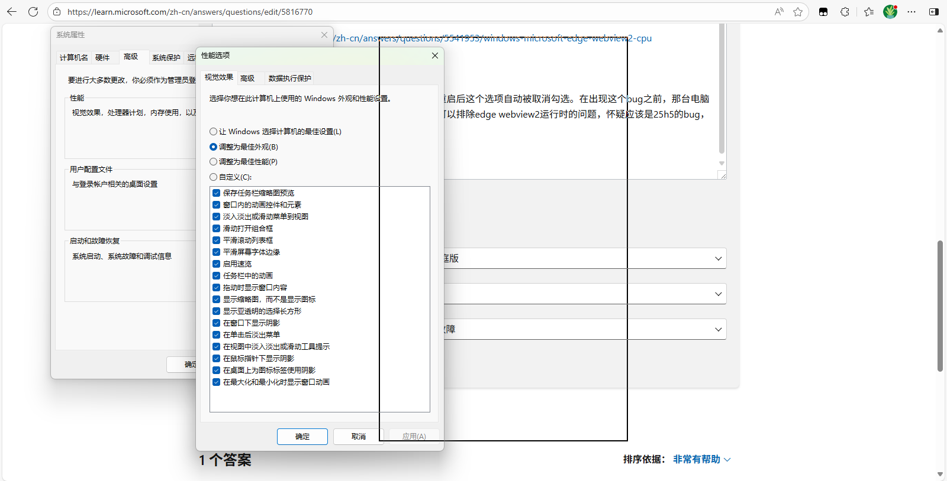Viewport: 947px width, 481px height.
Task: Refresh the current browser page
Action: (x=33, y=12)
